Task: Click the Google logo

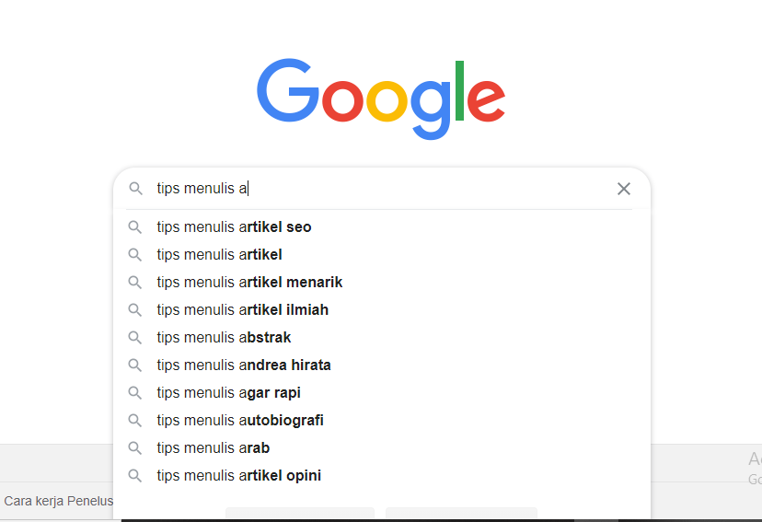Action: (381, 99)
